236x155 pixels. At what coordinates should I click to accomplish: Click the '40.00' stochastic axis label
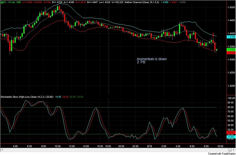231,125
